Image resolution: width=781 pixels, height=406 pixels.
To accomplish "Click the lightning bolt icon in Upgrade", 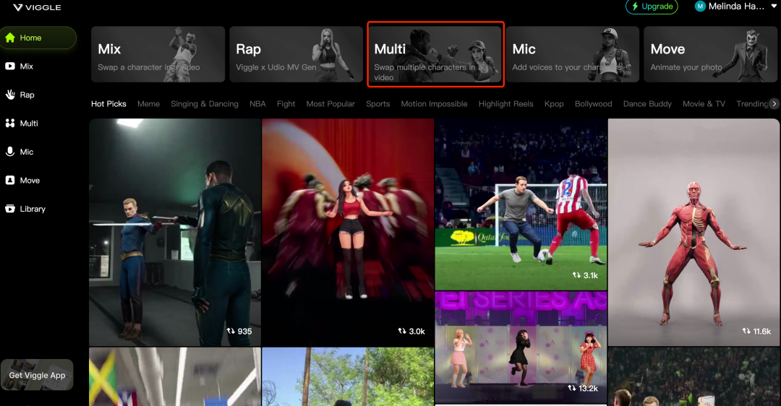I will tap(635, 7).
